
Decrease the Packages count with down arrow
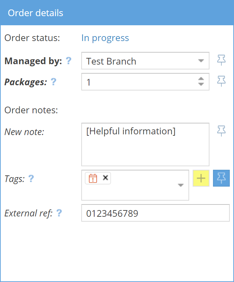(201, 85)
